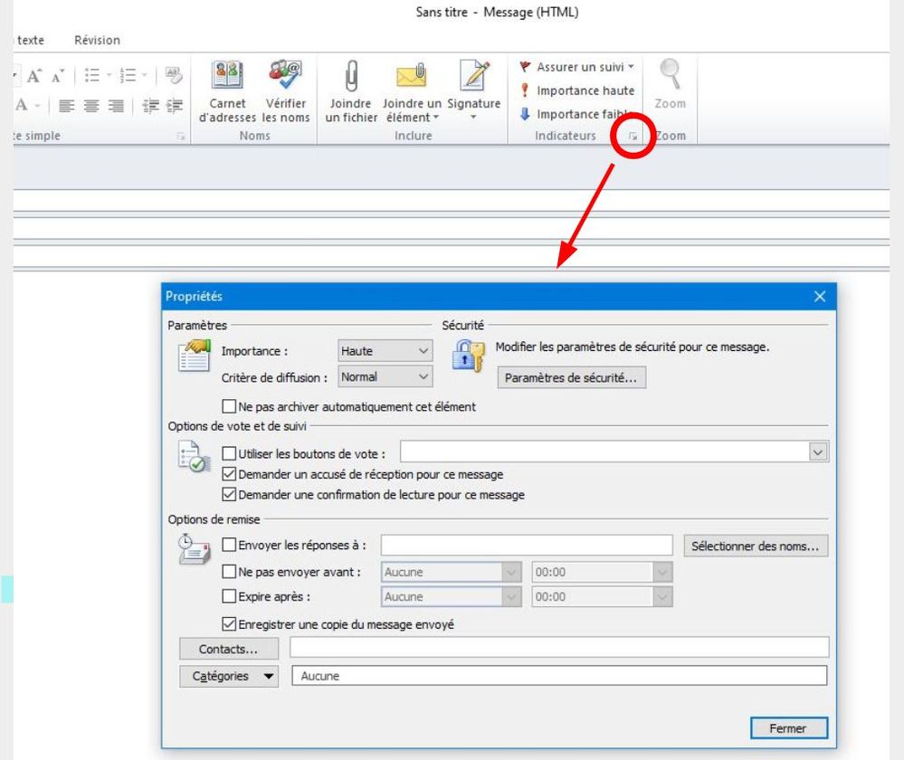
Task: Open the Indicateurs dialog launcher
Action: coord(633,137)
